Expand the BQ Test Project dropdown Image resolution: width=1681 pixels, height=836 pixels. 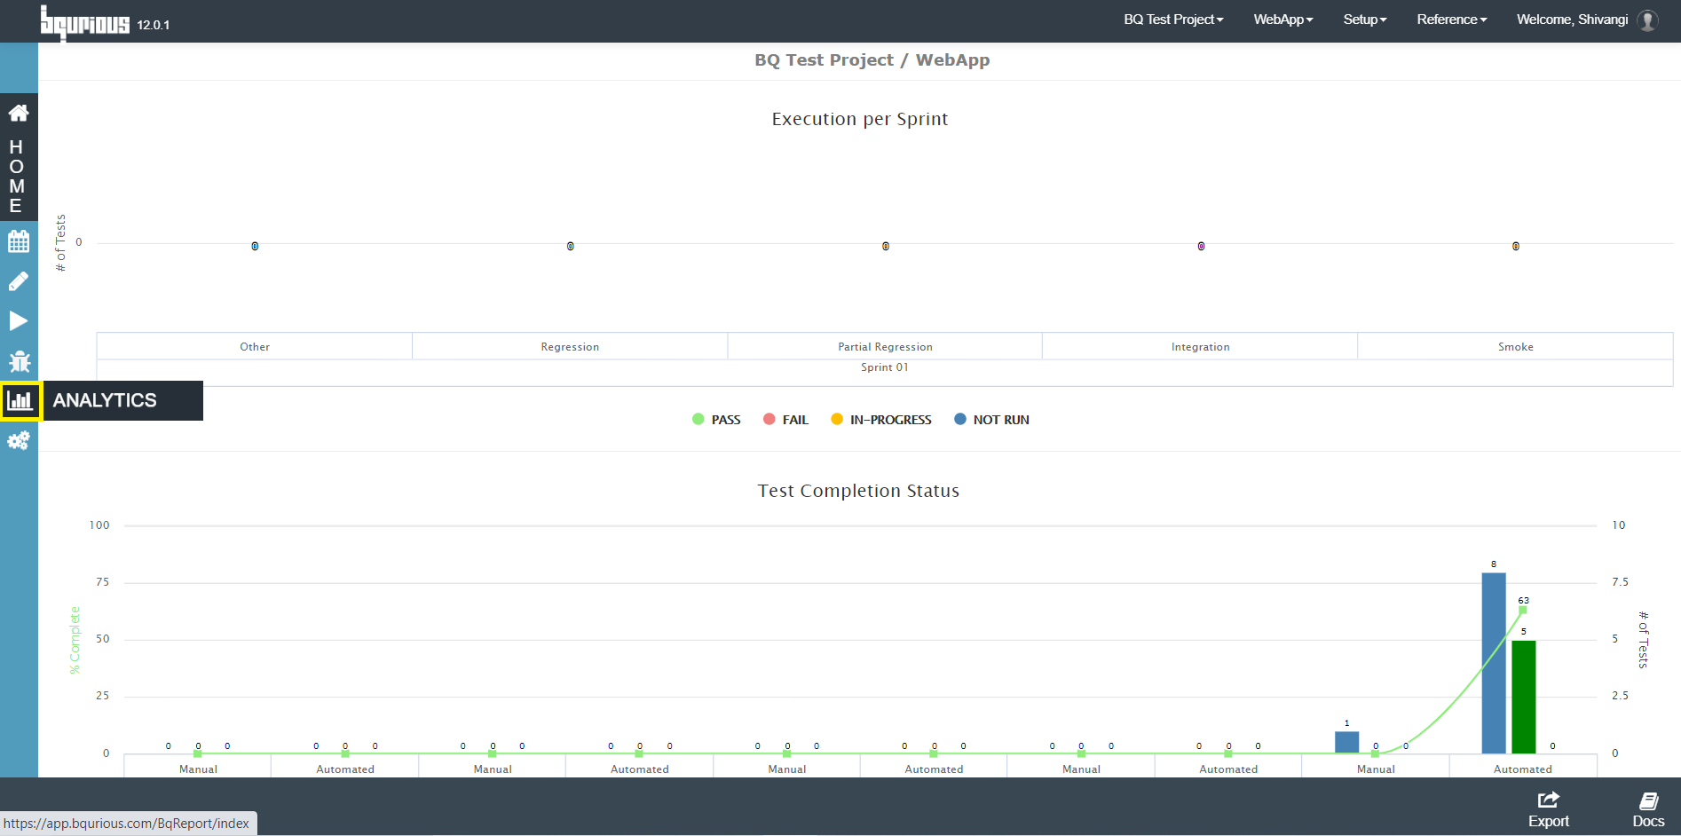pos(1173,20)
